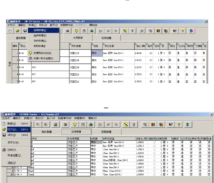Click orange vertical-arrow icon in JM-20 toolbar
This screenshot has height=183, width=214.
click(x=158, y=31)
